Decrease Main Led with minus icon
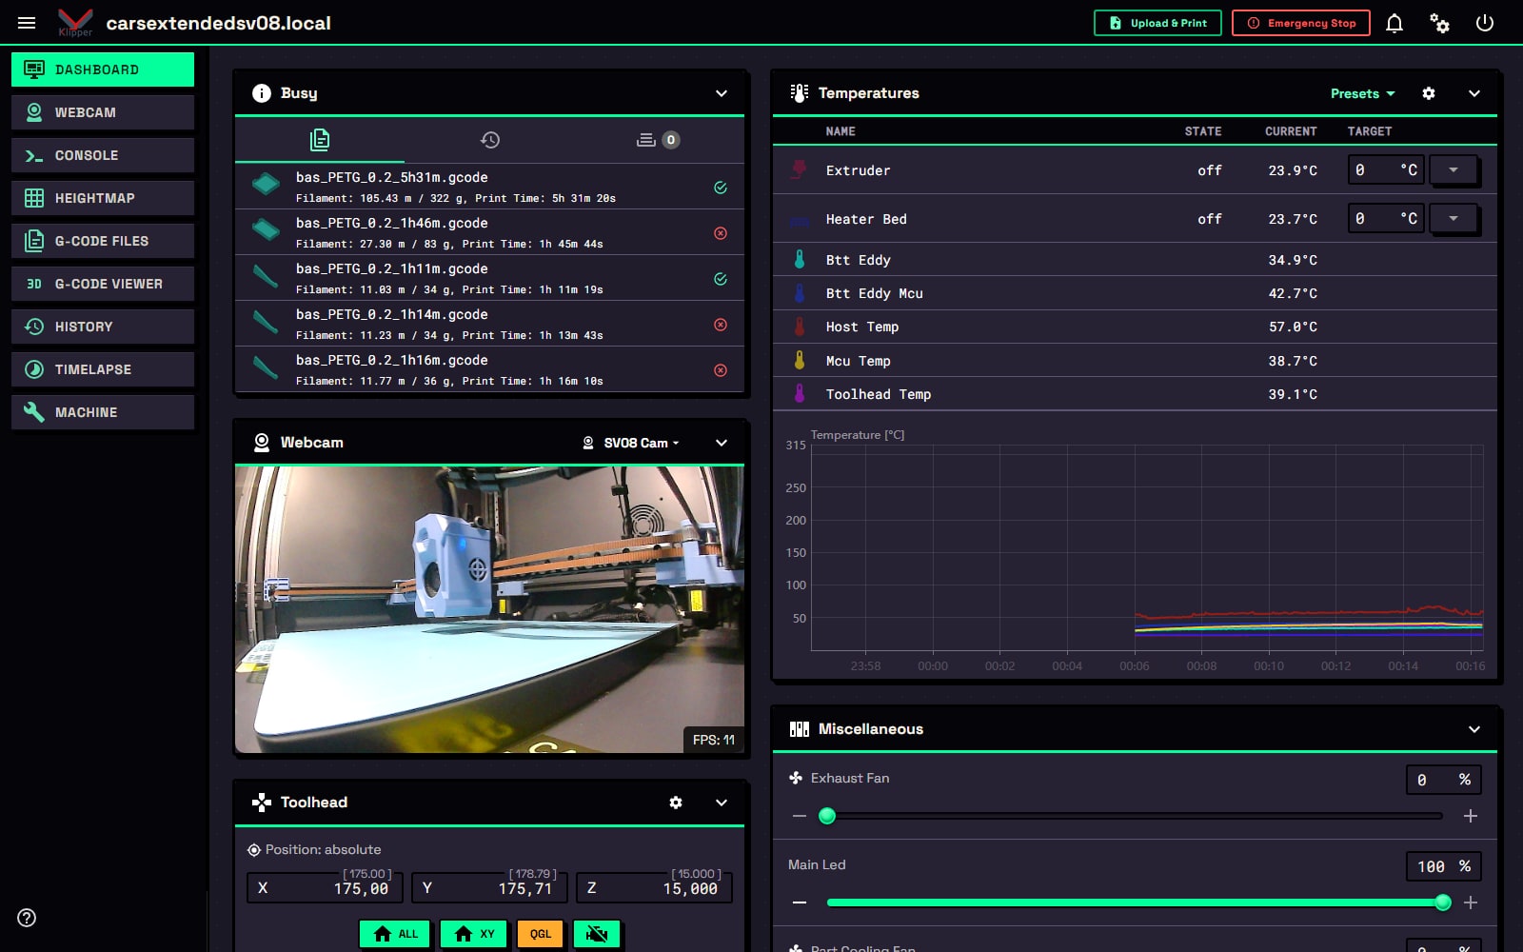Screen dimensions: 1523x952 click(800, 902)
